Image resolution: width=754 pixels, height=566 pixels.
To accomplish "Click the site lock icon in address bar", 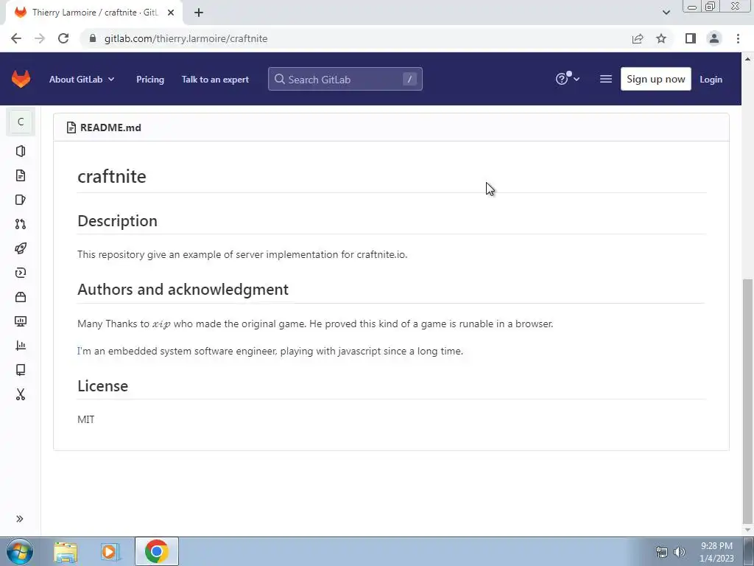I will 93,38.
